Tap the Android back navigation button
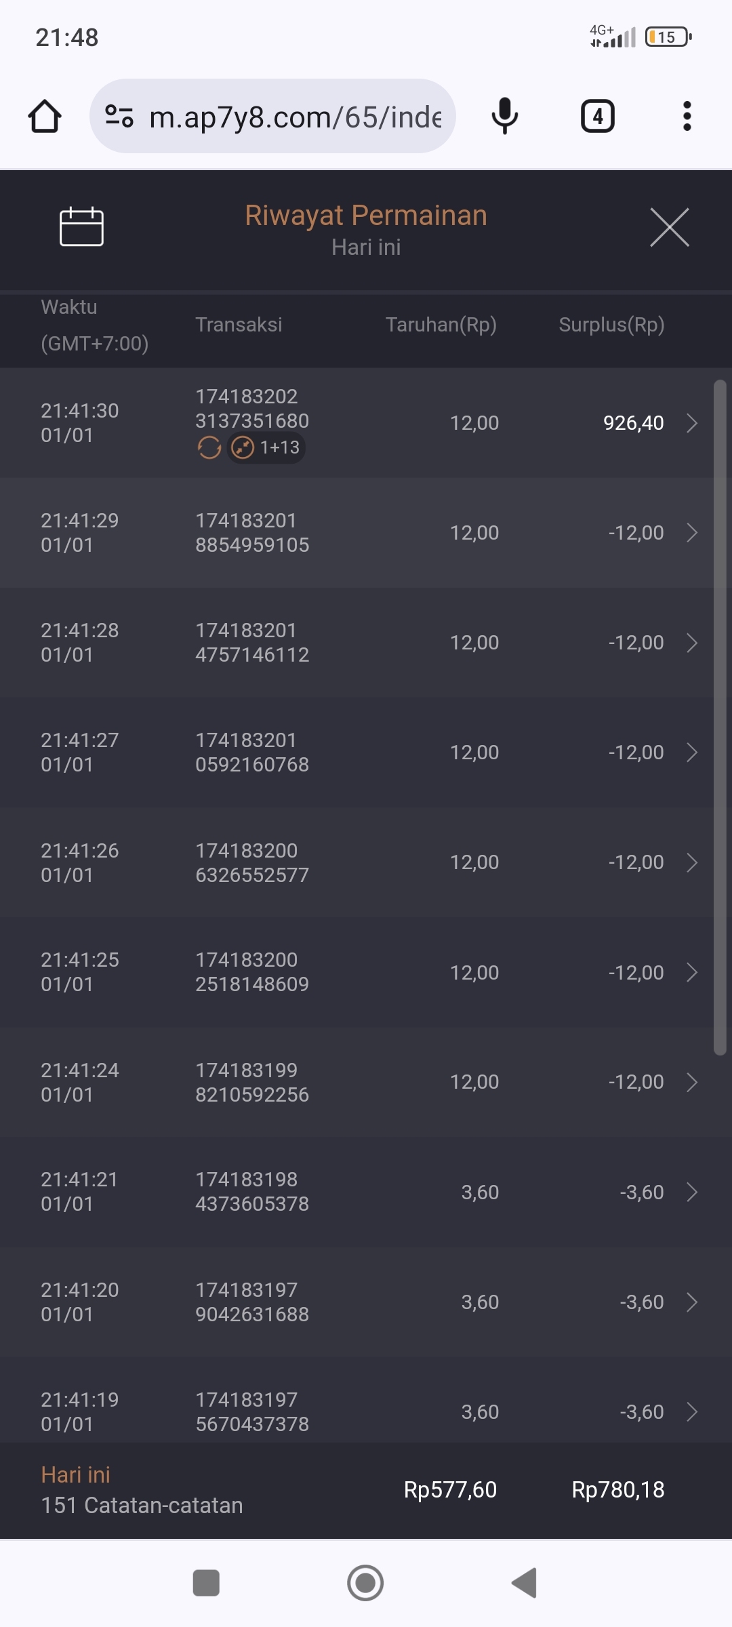This screenshot has height=1627, width=732. pyautogui.click(x=525, y=1583)
